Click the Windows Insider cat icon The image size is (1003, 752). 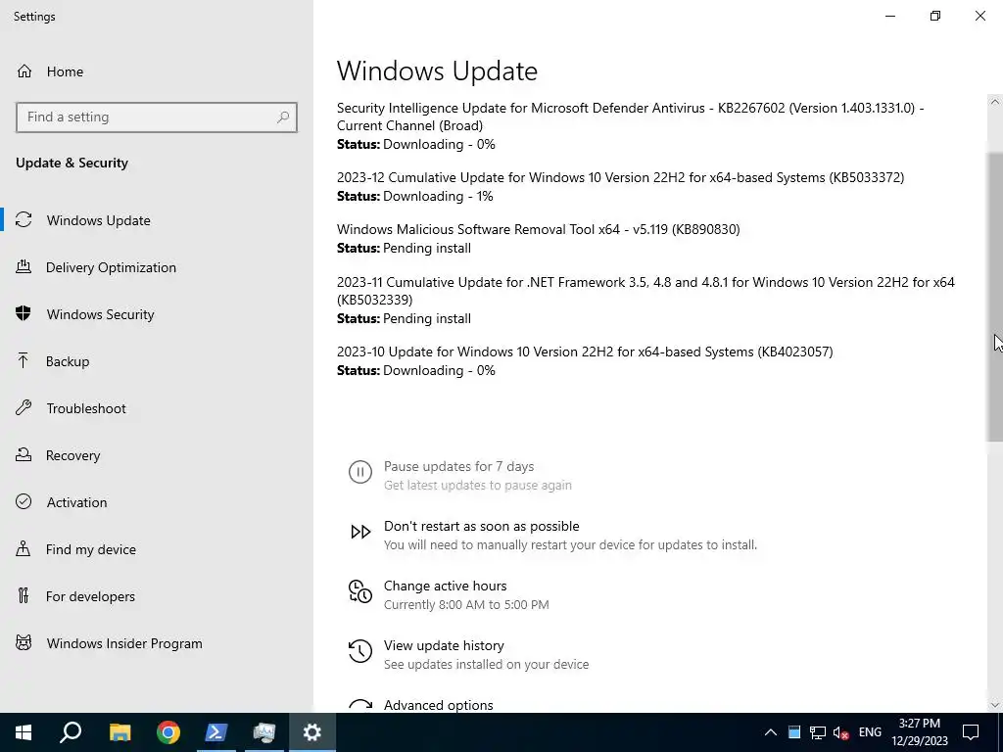[24, 642]
